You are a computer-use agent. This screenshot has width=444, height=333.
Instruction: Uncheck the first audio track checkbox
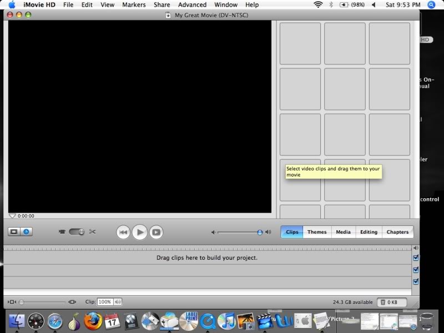click(416, 270)
